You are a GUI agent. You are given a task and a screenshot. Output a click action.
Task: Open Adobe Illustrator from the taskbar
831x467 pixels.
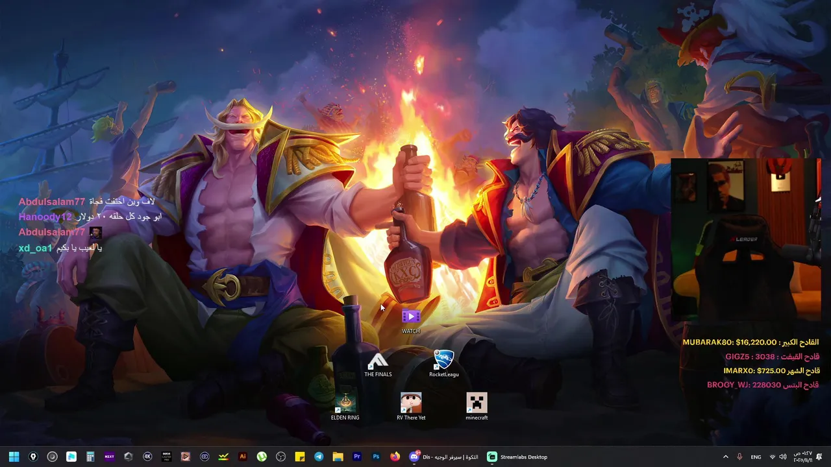point(243,457)
